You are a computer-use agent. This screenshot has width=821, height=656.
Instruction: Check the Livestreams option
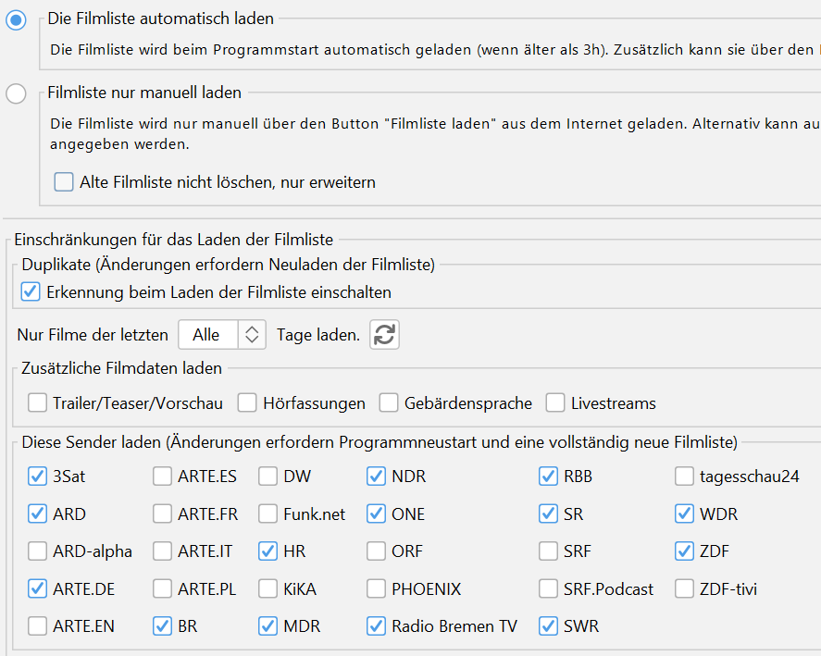coord(555,403)
